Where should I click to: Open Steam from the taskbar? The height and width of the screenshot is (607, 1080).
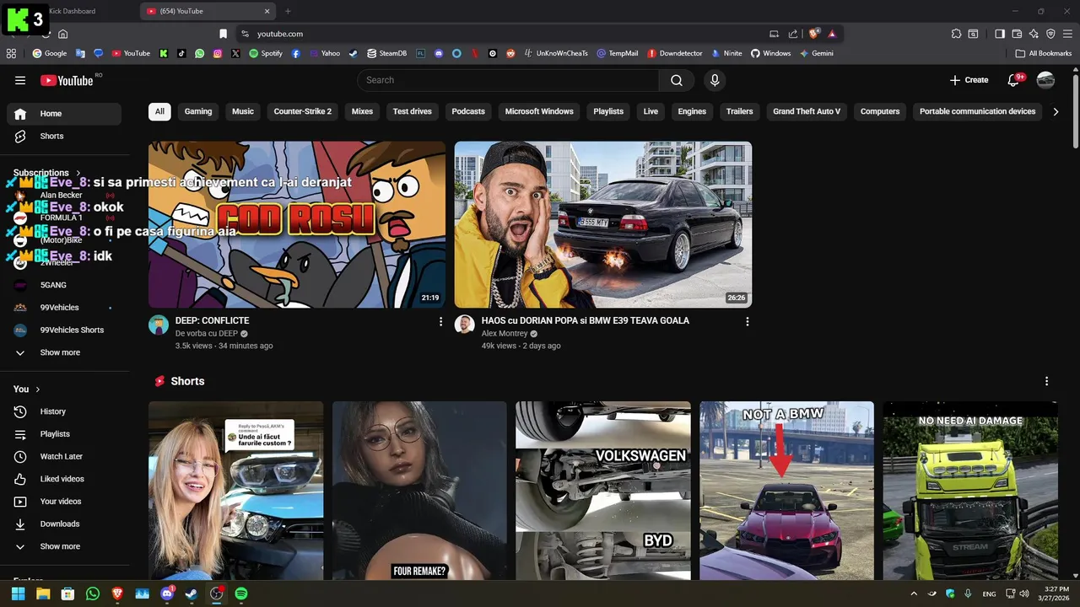pyautogui.click(x=192, y=594)
